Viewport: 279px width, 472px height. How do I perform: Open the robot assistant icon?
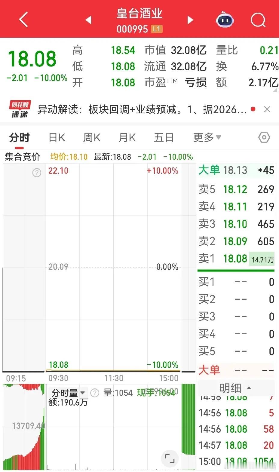pyautogui.click(x=225, y=20)
